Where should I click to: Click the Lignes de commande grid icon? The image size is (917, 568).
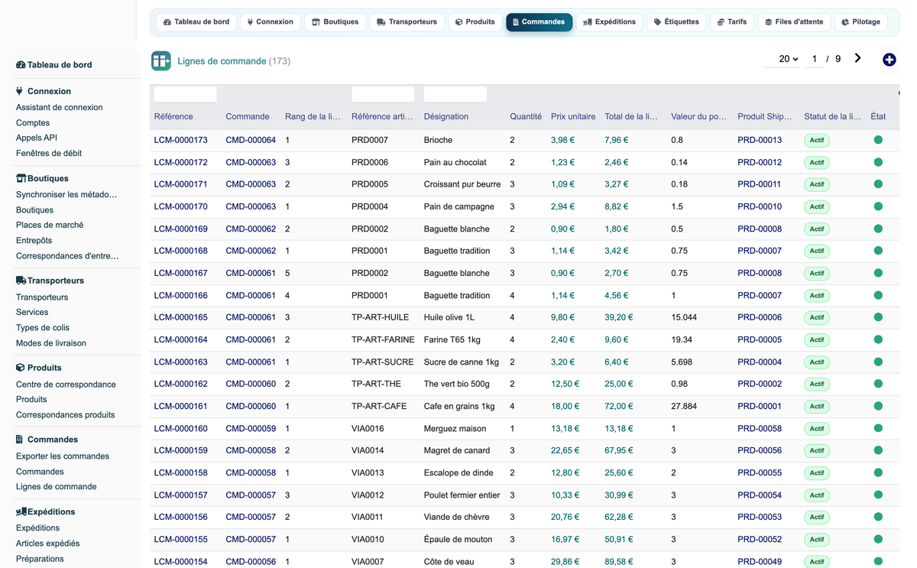(160, 61)
